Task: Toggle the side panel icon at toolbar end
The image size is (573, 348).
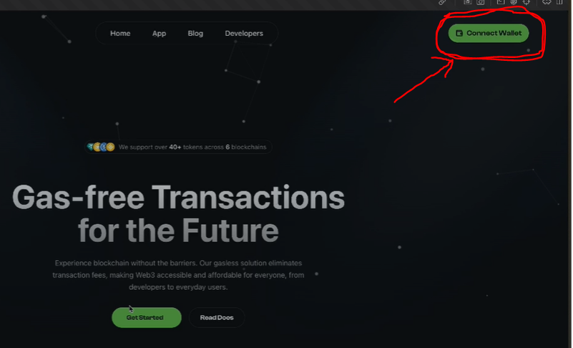Action: click(559, 2)
